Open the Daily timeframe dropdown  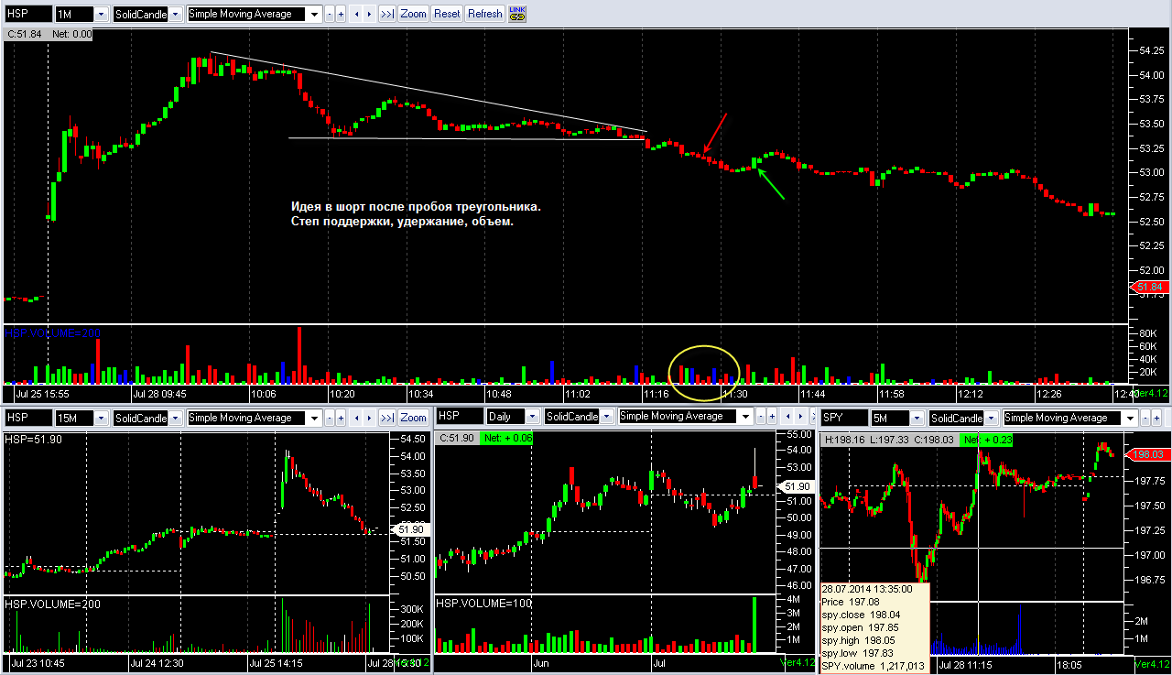point(532,417)
